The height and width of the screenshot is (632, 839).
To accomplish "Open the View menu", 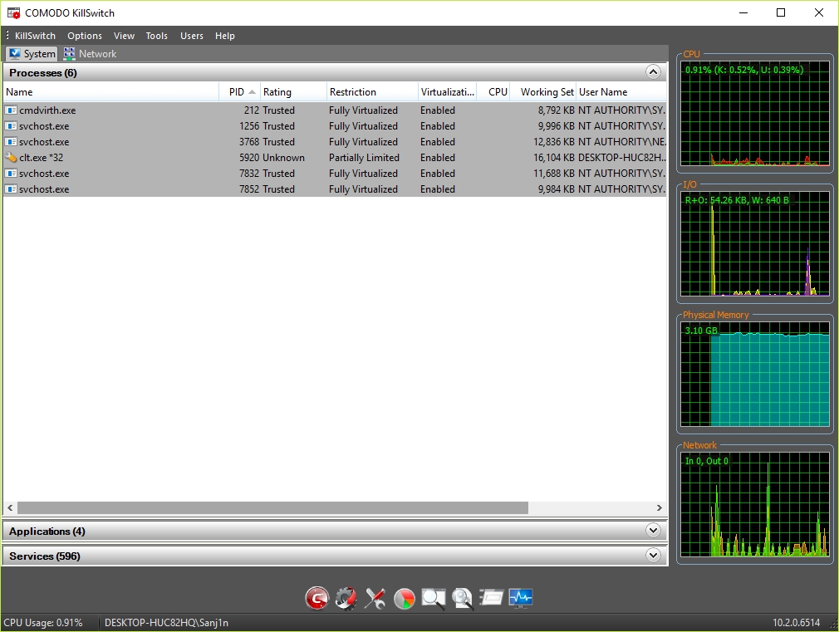I will 124,36.
